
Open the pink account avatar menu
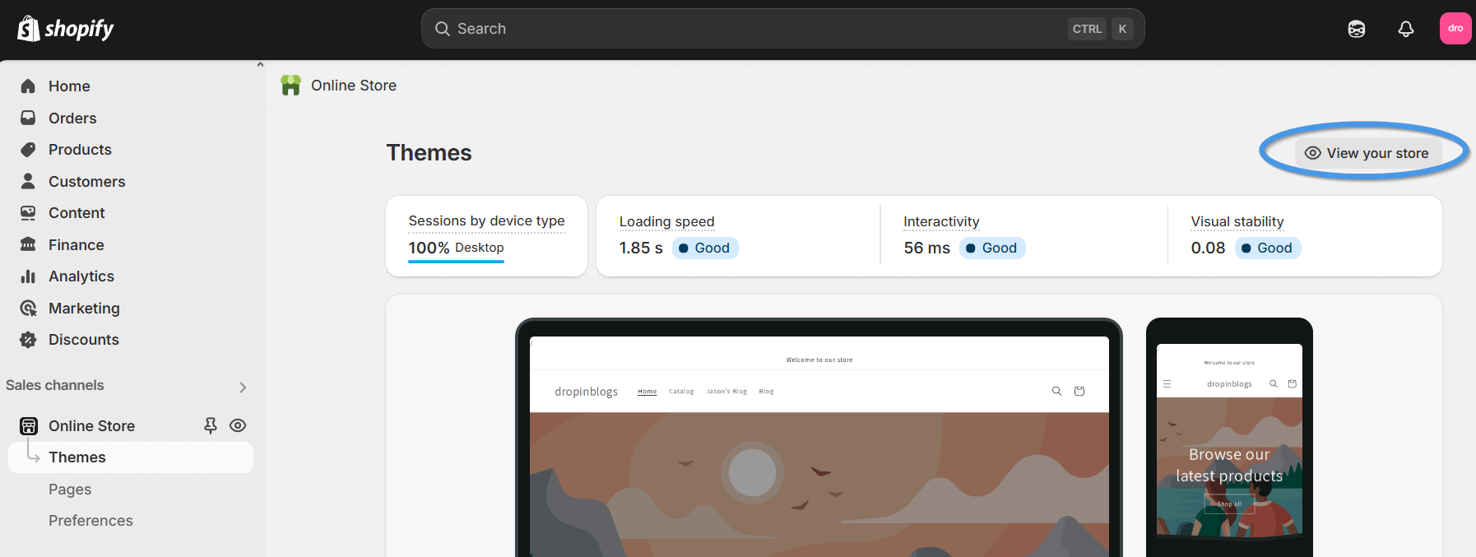point(1455,28)
